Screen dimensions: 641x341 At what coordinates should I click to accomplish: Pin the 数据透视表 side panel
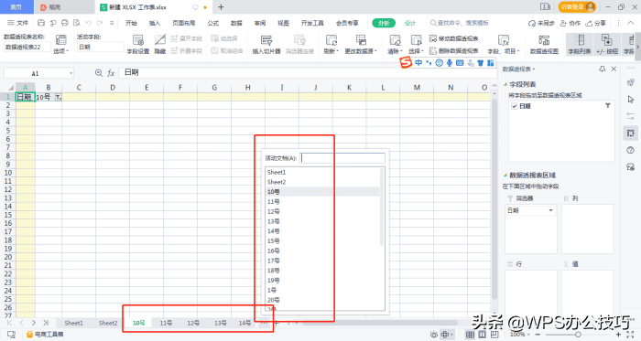coord(603,69)
